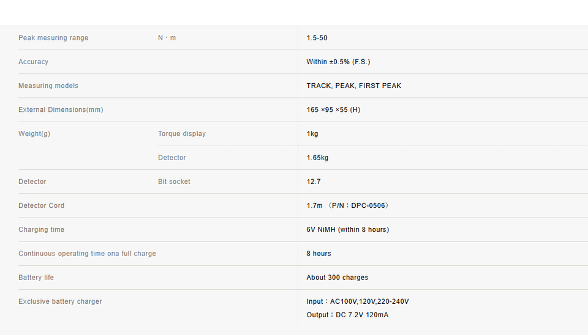Click the Measuring models label

coord(48,86)
